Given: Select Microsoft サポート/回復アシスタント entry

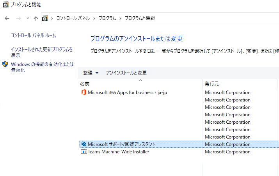Looking at the screenshot, I should 179,144.
